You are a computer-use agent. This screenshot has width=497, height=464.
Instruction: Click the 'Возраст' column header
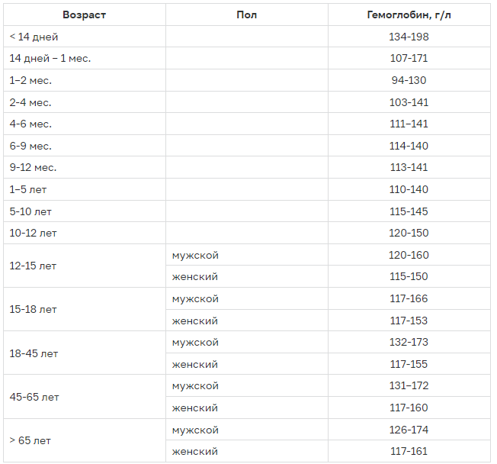[x=84, y=14]
